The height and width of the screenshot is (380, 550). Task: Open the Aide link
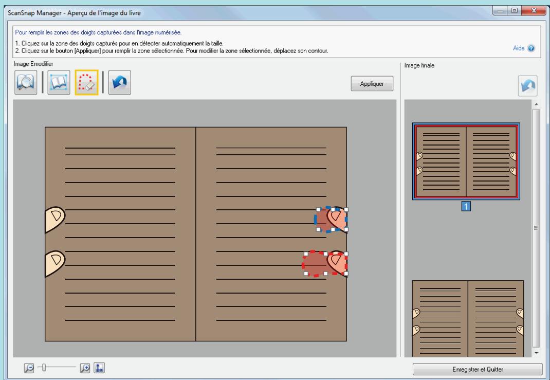click(519, 48)
